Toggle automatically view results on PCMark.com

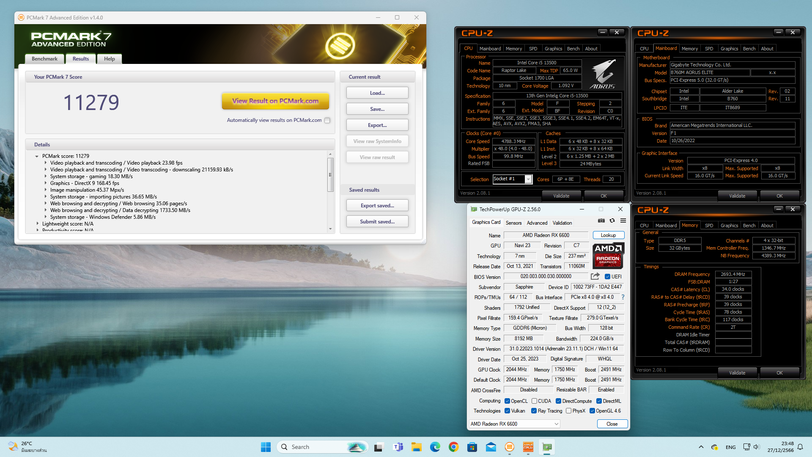coord(327,120)
